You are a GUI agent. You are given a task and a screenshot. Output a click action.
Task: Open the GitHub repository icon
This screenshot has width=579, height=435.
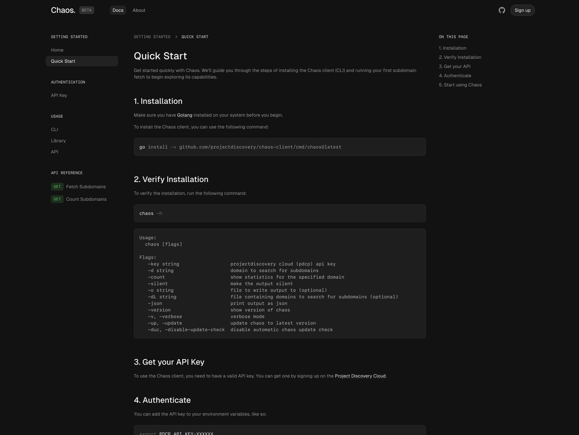[502, 10]
